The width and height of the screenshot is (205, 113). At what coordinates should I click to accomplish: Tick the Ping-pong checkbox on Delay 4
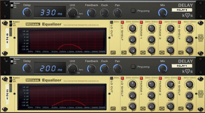[x=133, y=67]
